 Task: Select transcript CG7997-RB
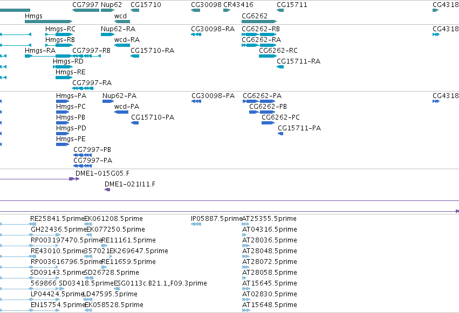click(91, 51)
